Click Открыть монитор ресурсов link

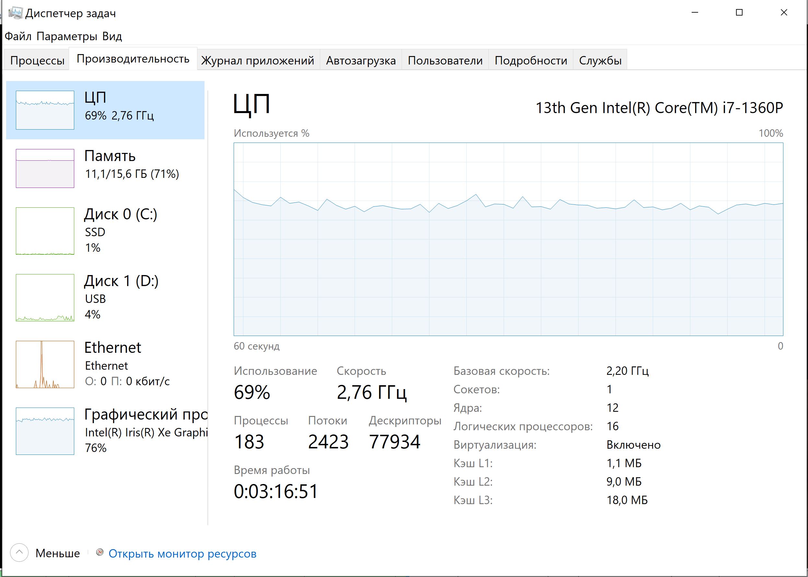[182, 554]
